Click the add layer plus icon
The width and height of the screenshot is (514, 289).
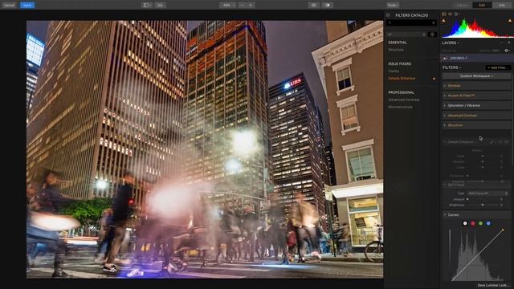509,43
